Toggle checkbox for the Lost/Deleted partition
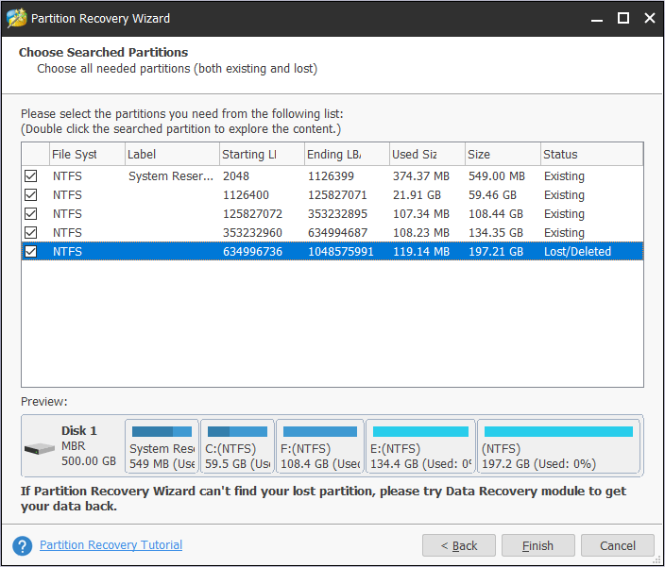 [x=31, y=252]
